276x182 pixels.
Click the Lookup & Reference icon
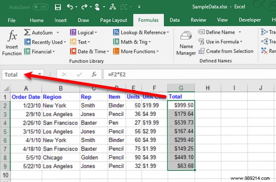(x=116, y=32)
